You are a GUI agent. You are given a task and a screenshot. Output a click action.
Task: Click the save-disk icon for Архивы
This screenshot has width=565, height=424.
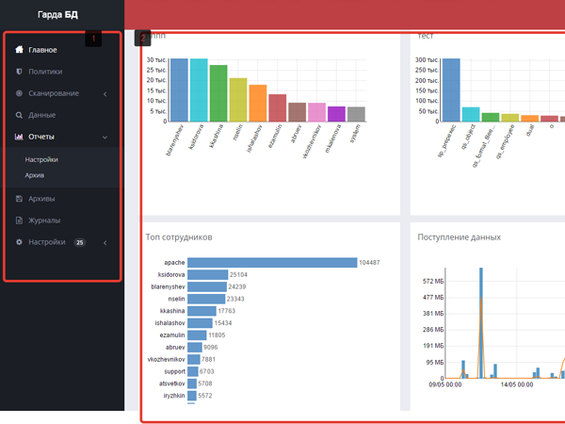click(x=19, y=199)
